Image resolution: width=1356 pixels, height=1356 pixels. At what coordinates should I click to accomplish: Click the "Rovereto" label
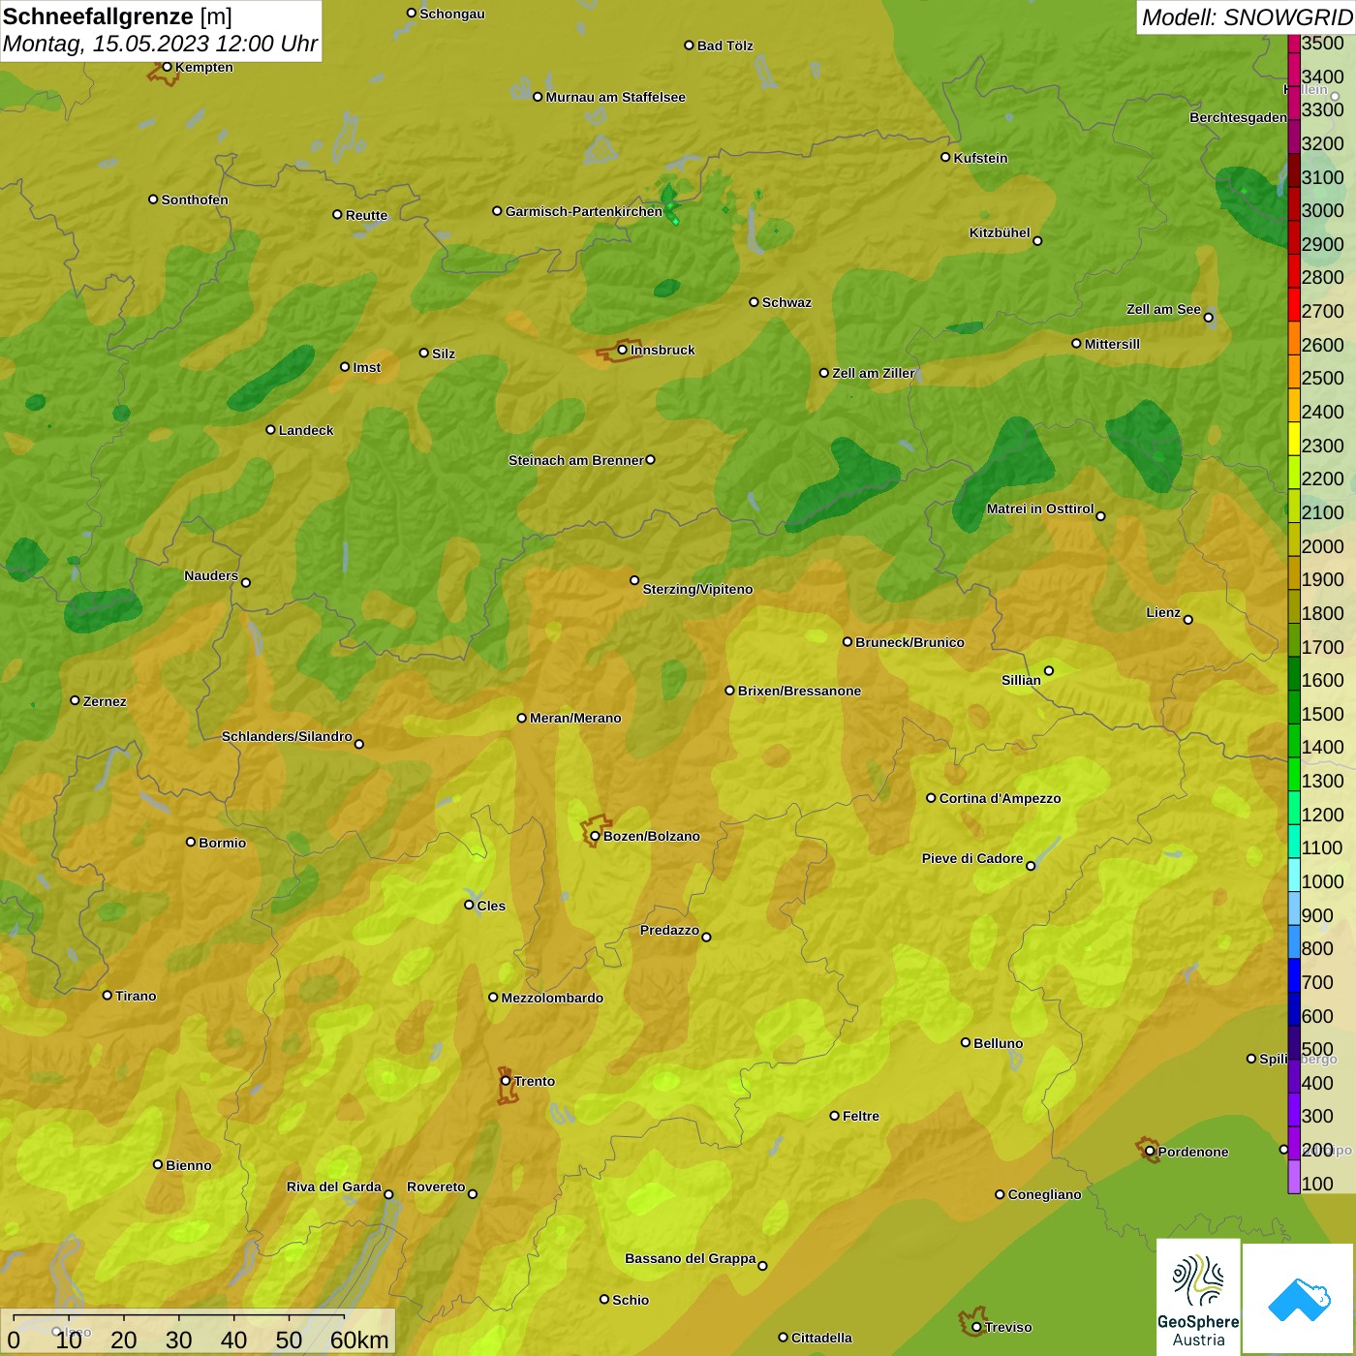point(436,1186)
